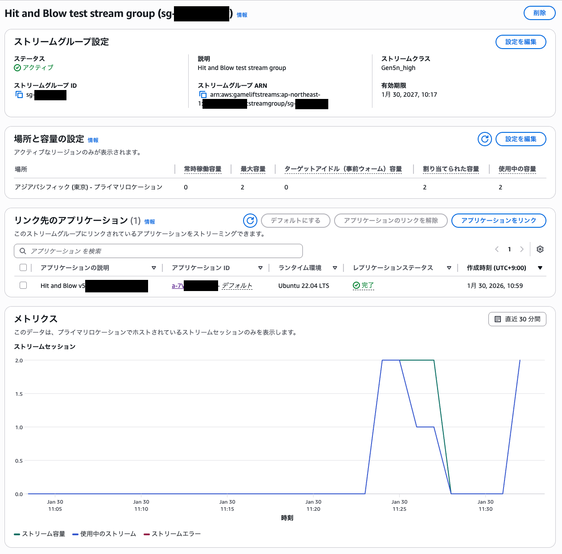Open the last 30 minutes range selector
This screenshot has height=554, width=562.
517,319
